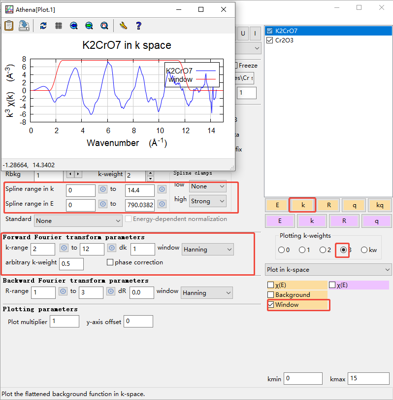Click the clipboard copy icon in plot toolbar
Viewport: 393px width, 400px height.
point(9,26)
